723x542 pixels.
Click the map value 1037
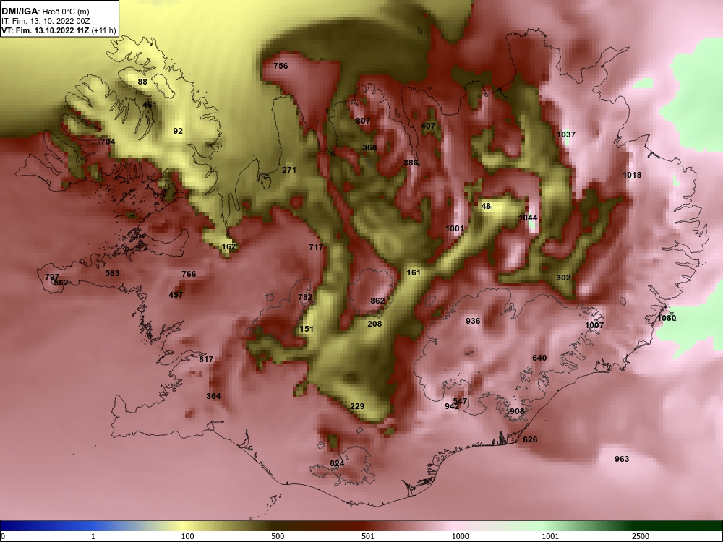[566, 134]
